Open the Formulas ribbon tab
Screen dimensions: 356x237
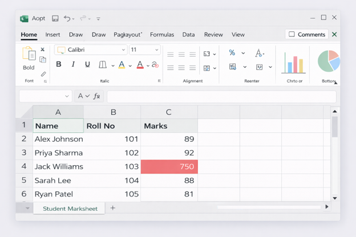pos(162,35)
